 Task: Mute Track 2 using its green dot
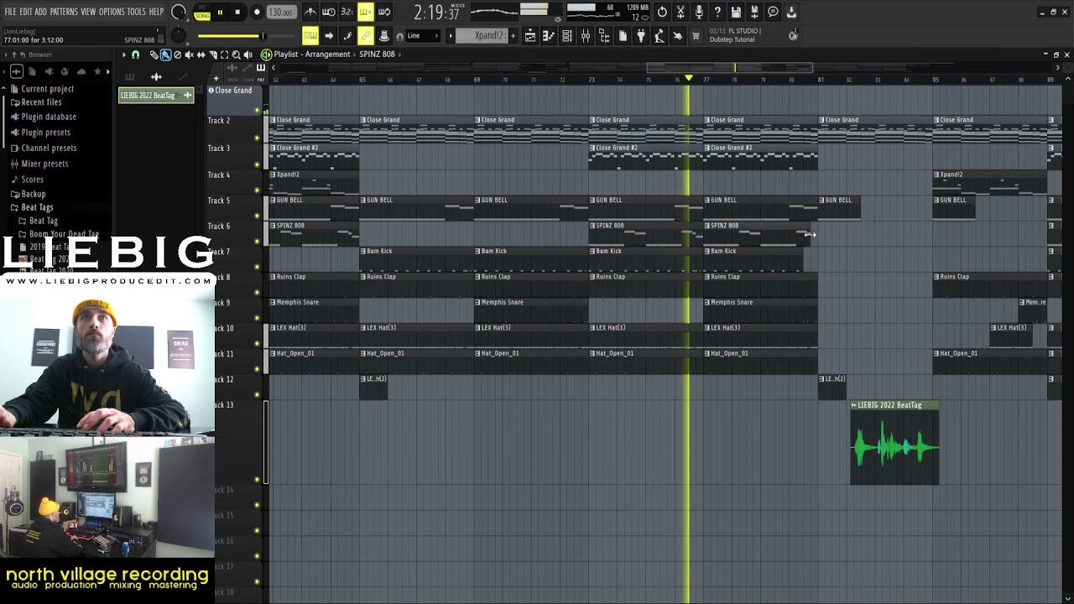tap(257, 138)
